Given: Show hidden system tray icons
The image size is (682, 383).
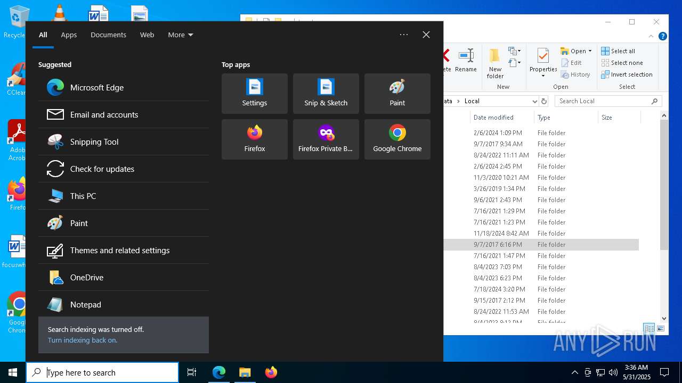Looking at the screenshot, I should click(574, 372).
